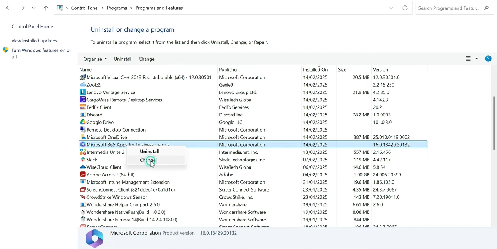The height and width of the screenshot is (249, 497).
Task: Expand the address bar history dropdown
Action: pos(391,8)
